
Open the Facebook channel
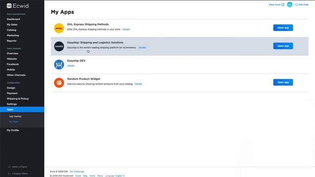13,64
